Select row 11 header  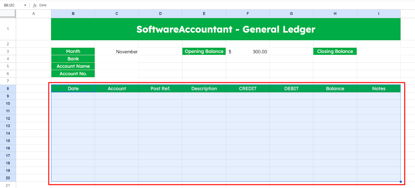pos(8,111)
